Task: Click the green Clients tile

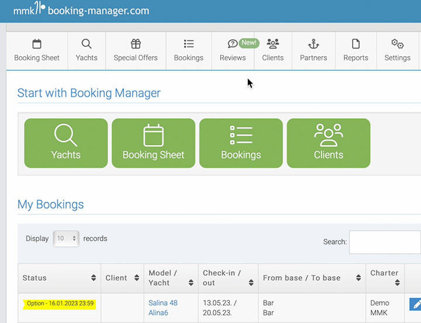Action: [x=328, y=143]
